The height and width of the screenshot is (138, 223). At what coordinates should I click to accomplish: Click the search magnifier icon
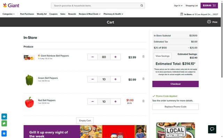pos(142,6)
